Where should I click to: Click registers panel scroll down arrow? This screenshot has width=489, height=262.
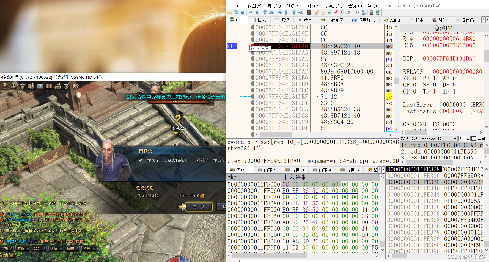[487, 127]
